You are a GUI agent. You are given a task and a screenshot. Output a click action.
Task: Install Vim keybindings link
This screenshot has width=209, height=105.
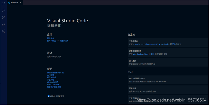click(x=134, y=54)
